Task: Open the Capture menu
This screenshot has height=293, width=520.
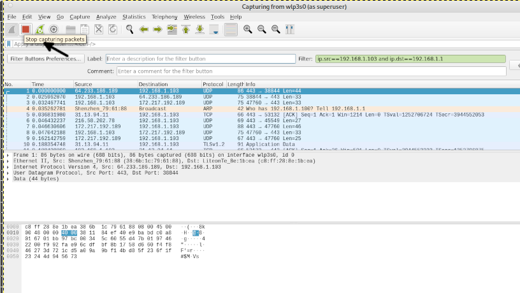Action: click(x=80, y=17)
